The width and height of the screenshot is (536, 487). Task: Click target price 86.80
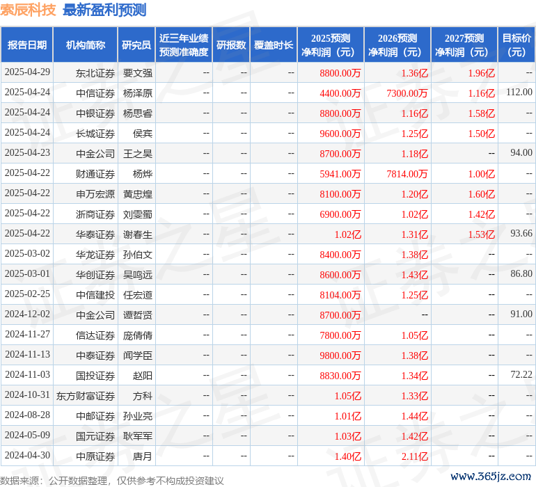[x=521, y=273]
